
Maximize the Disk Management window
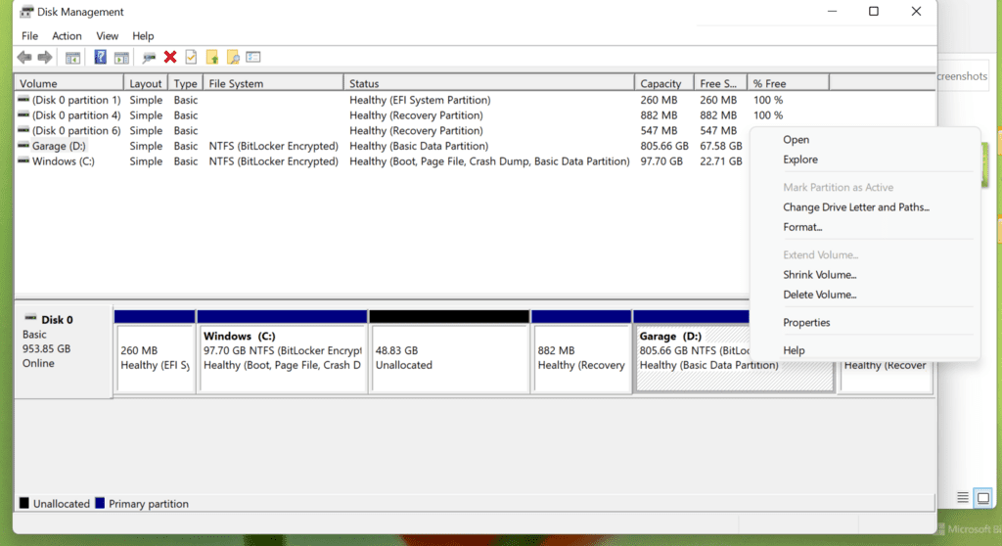coord(874,12)
